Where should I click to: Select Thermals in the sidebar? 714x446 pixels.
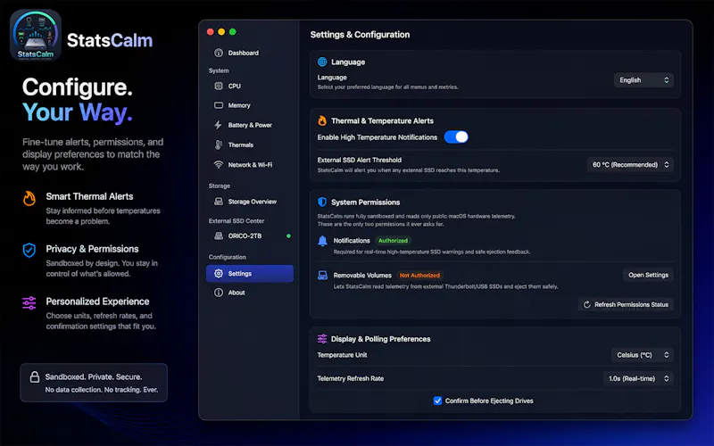tap(250, 145)
